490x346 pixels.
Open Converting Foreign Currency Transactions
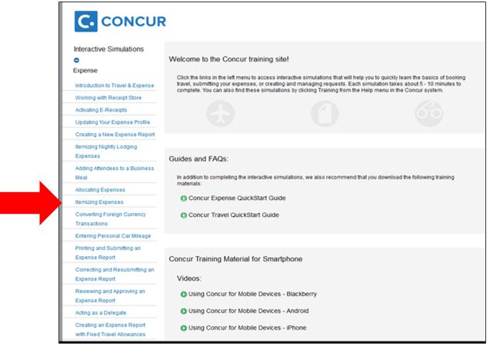pyautogui.click(x=110, y=219)
